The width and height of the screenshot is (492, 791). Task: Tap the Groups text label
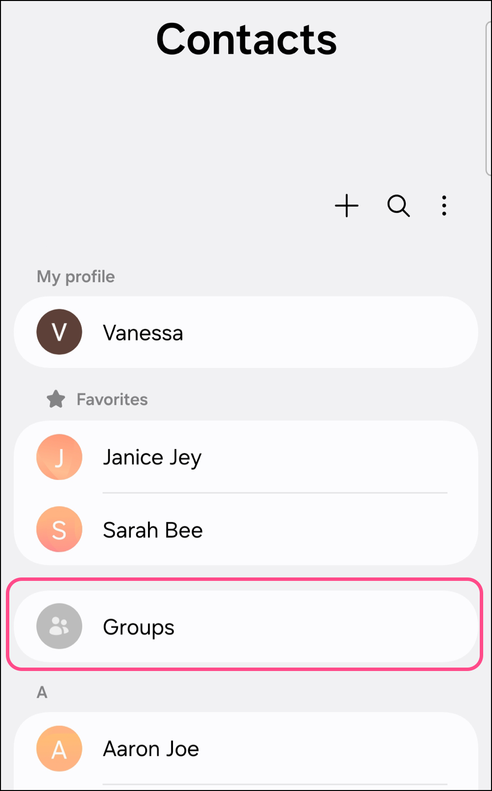139,627
